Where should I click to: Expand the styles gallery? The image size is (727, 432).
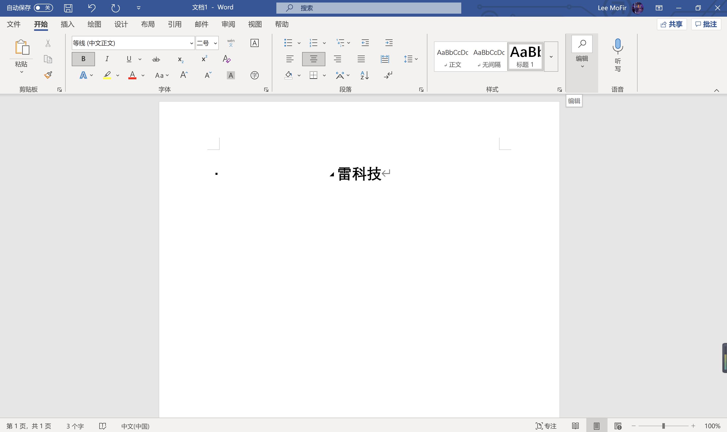pyautogui.click(x=551, y=57)
